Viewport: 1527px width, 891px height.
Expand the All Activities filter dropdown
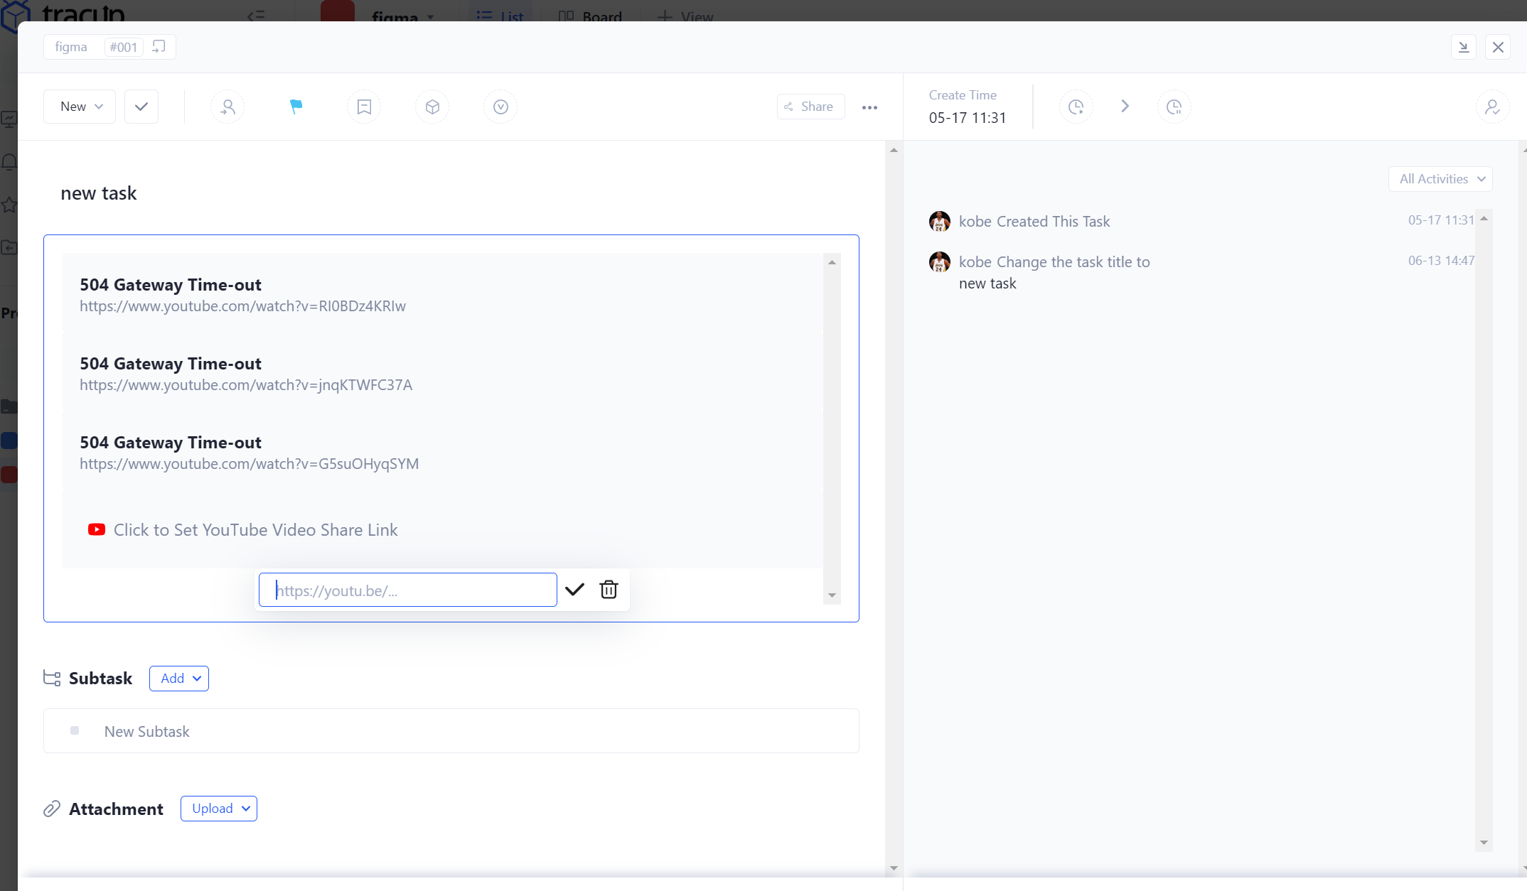point(1440,179)
